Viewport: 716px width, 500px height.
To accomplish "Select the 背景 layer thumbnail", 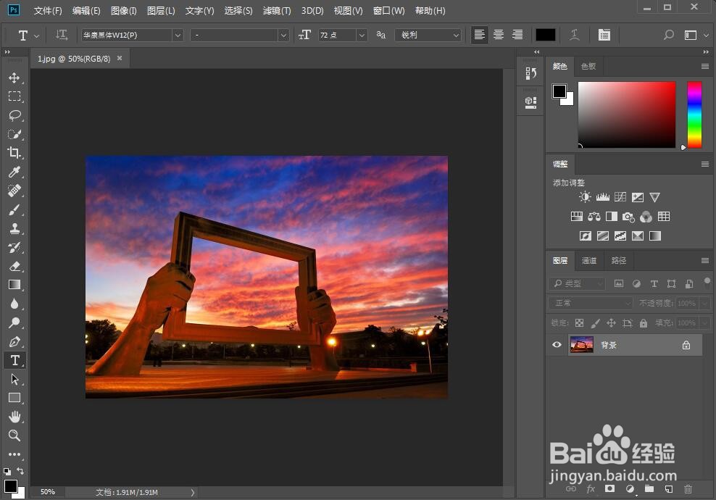I will point(582,345).
